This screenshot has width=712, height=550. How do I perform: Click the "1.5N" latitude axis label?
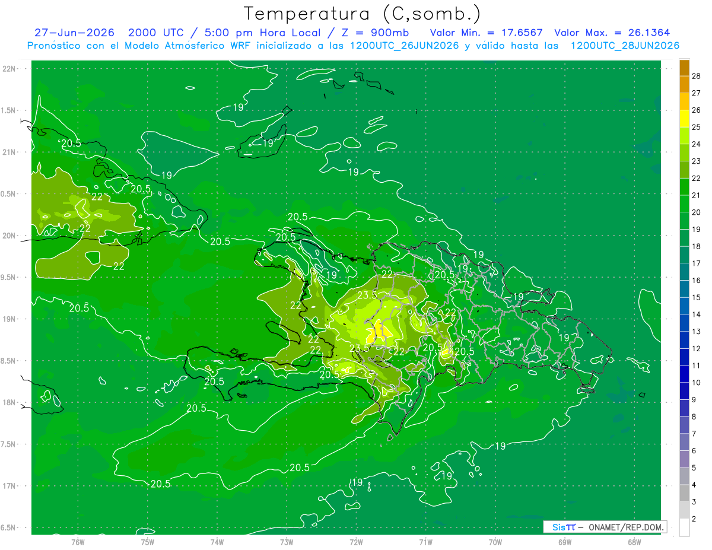(9, 110)
